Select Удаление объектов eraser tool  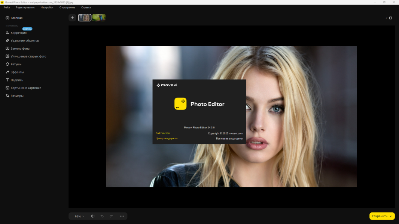coord(22,41)
